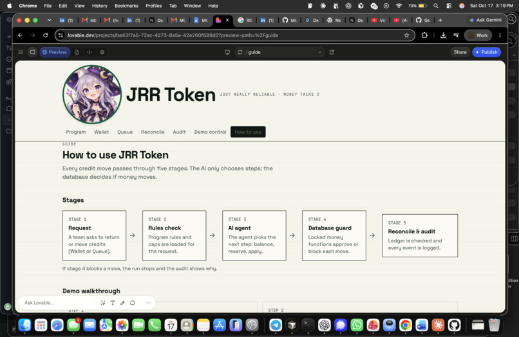Click the site info icon in address bar

coord(61,35)
